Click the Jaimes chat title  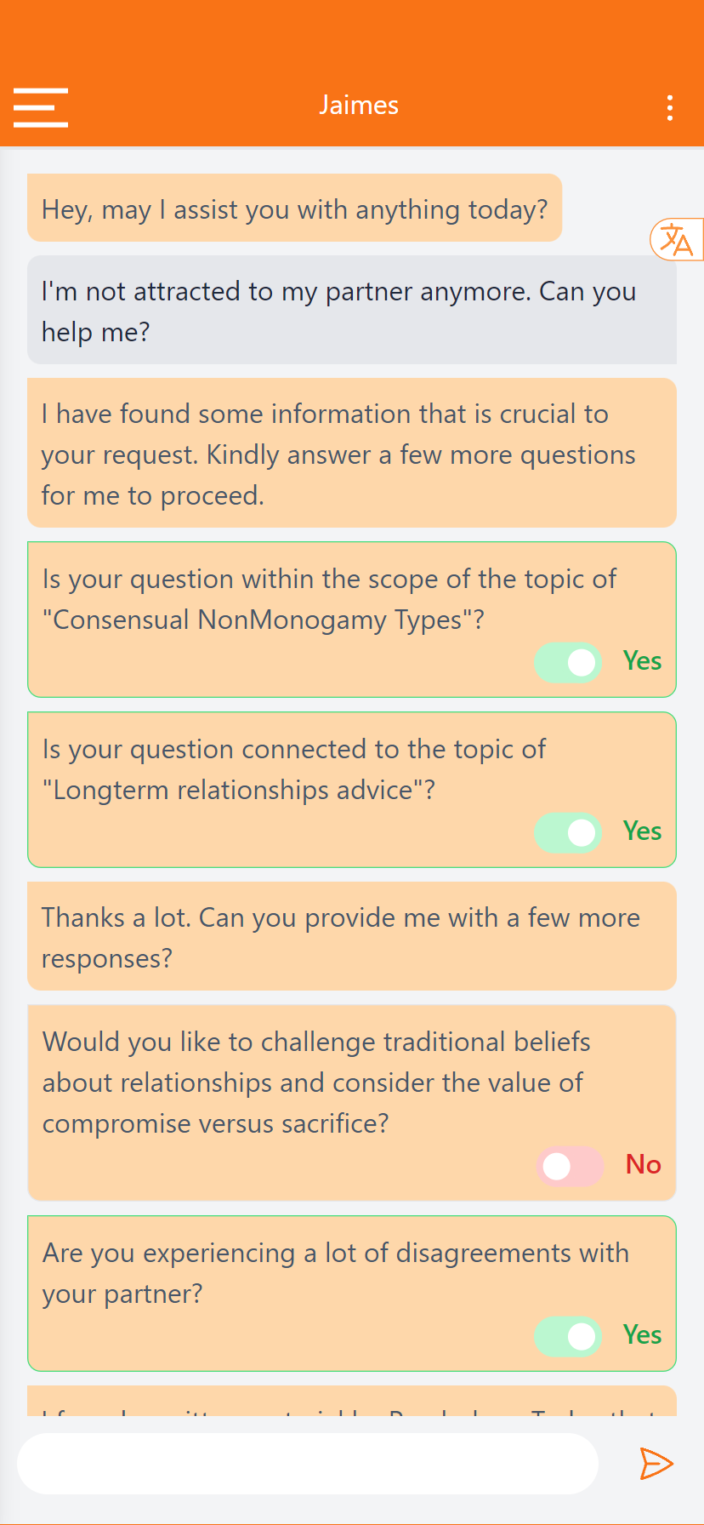pyautogui.click(x=359, y=106)
